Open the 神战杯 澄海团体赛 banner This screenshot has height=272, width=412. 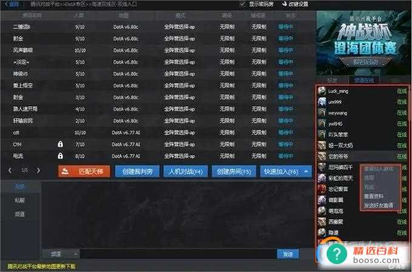pos(362,43)
